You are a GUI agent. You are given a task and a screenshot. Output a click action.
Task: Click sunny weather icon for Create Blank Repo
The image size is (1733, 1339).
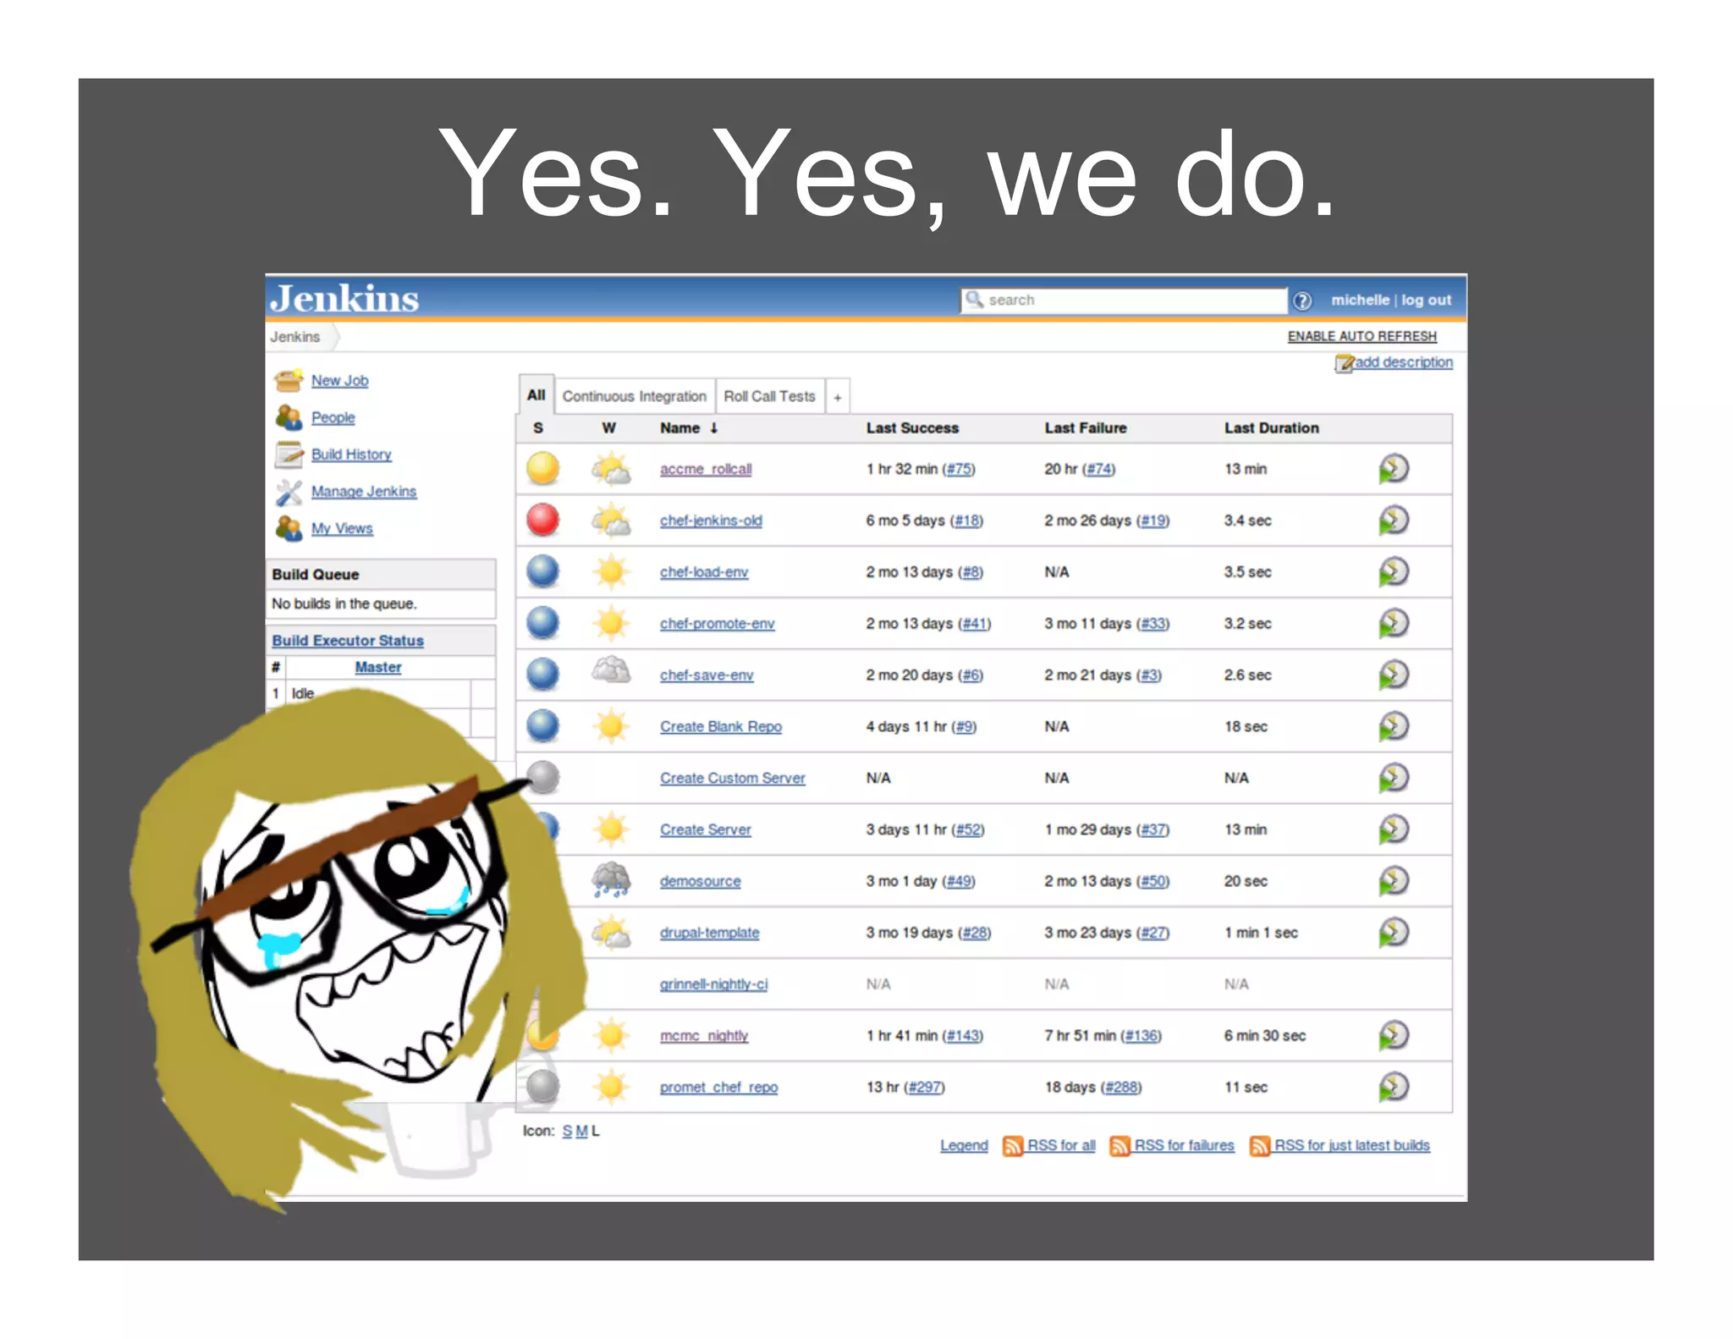[610, 726]
